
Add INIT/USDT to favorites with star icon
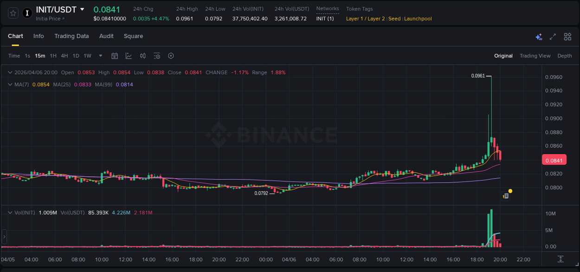point(13,13)
